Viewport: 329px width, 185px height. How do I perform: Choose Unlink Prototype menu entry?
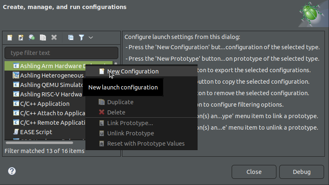pos(130,133)
